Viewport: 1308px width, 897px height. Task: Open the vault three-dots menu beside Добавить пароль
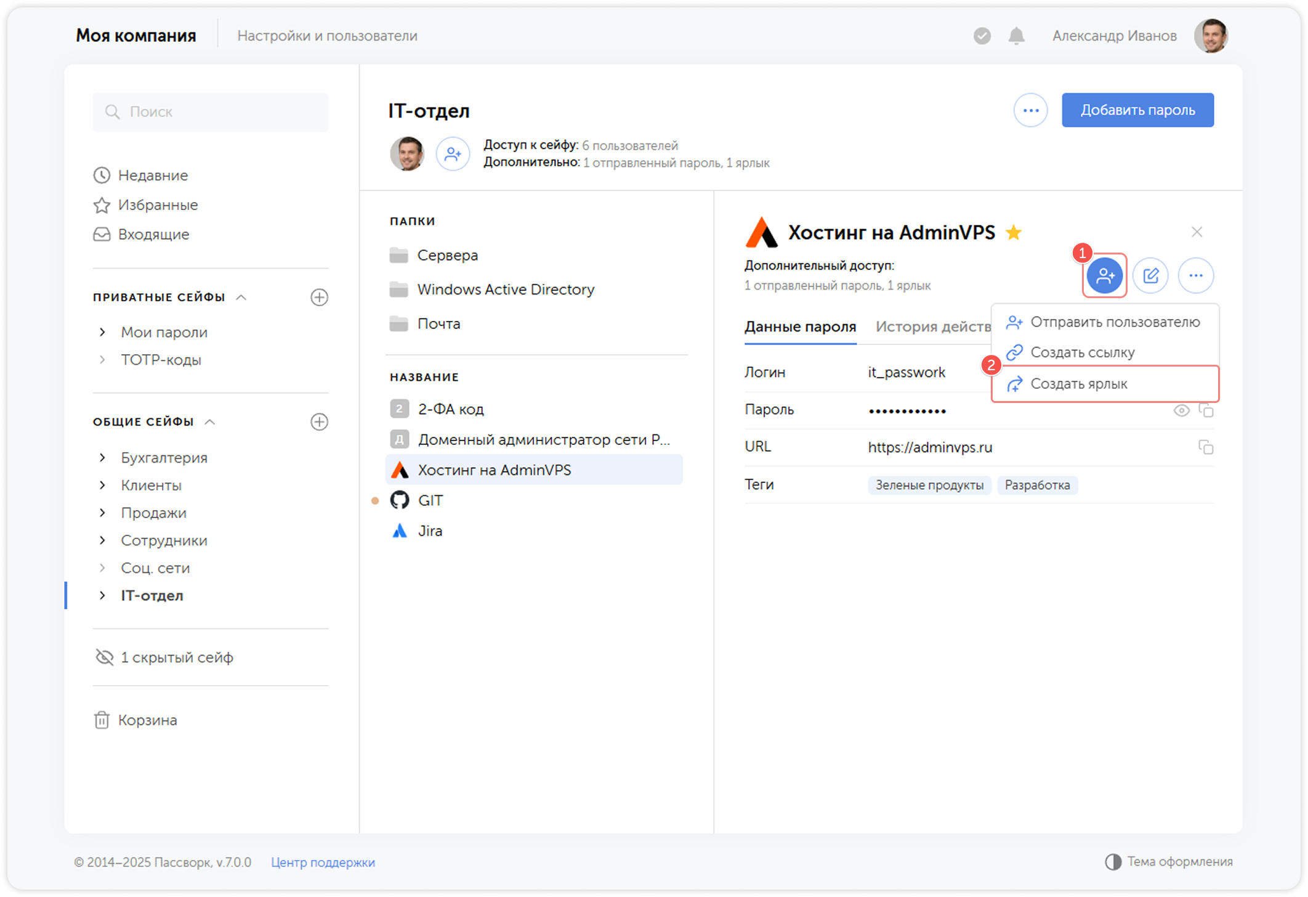coord(1030,110)
